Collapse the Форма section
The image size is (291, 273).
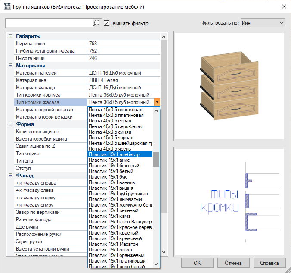coord(11,124)
